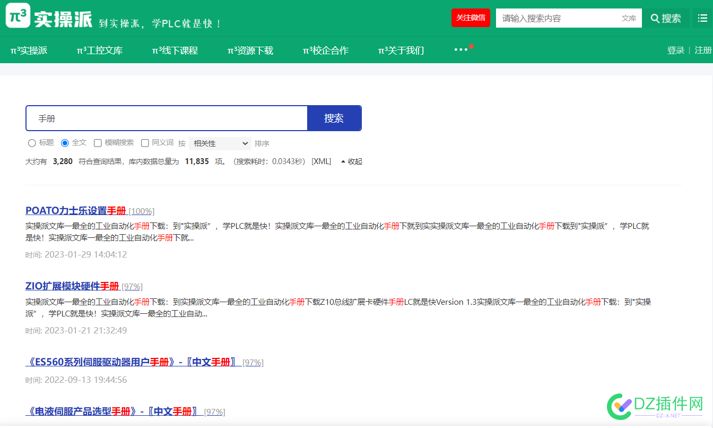Focus the header 请输入搜索内容 field
This screenshot has height=428, width=713.
(x=557, y=18)
